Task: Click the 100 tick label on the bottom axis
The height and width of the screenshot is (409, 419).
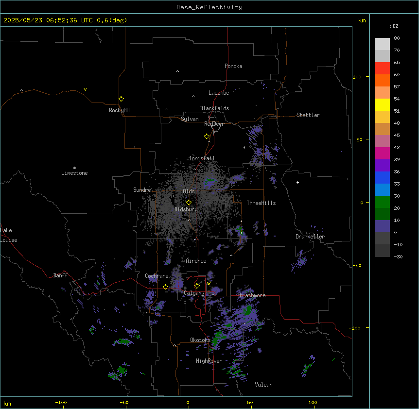Action: coord(313,402)
